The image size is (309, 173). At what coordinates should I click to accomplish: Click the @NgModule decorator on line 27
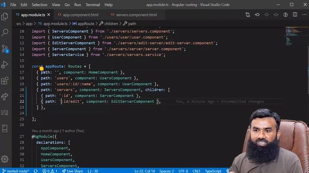click(42, 136)
